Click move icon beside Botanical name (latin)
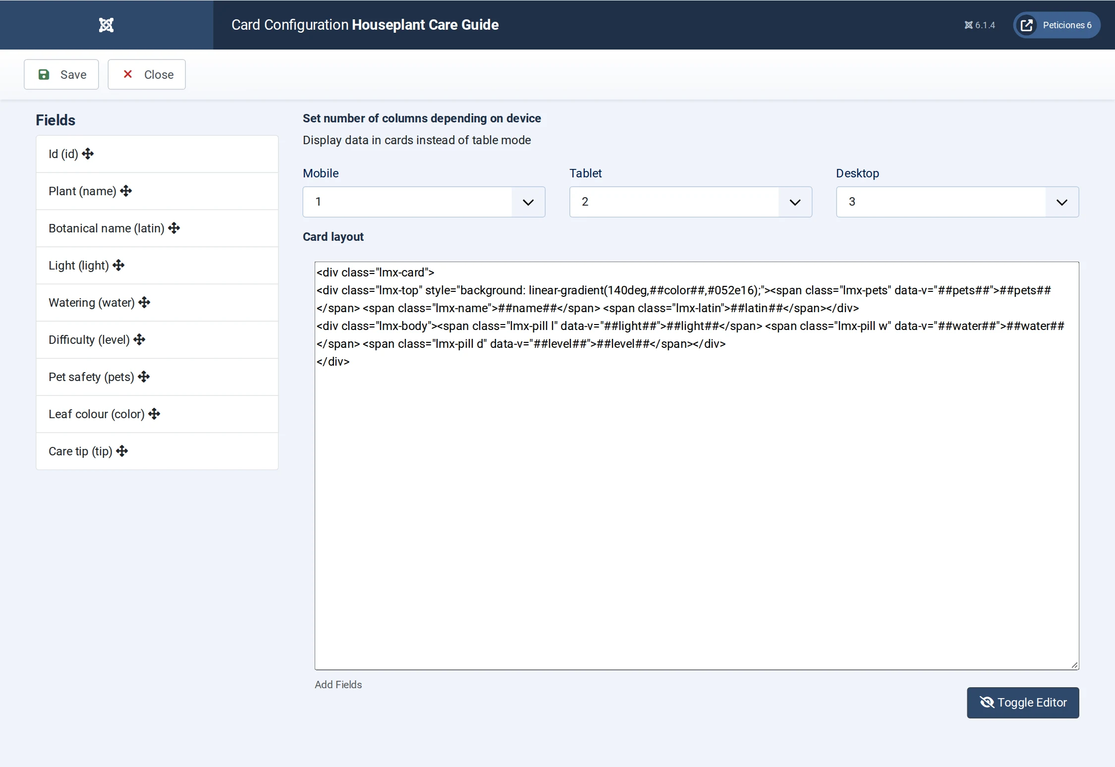 pos(174,228)
